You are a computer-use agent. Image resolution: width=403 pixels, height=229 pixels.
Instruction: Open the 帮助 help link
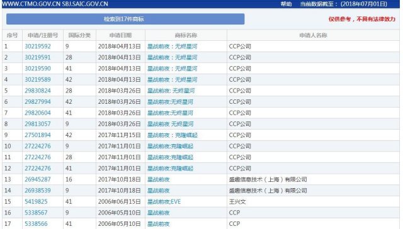286,4
